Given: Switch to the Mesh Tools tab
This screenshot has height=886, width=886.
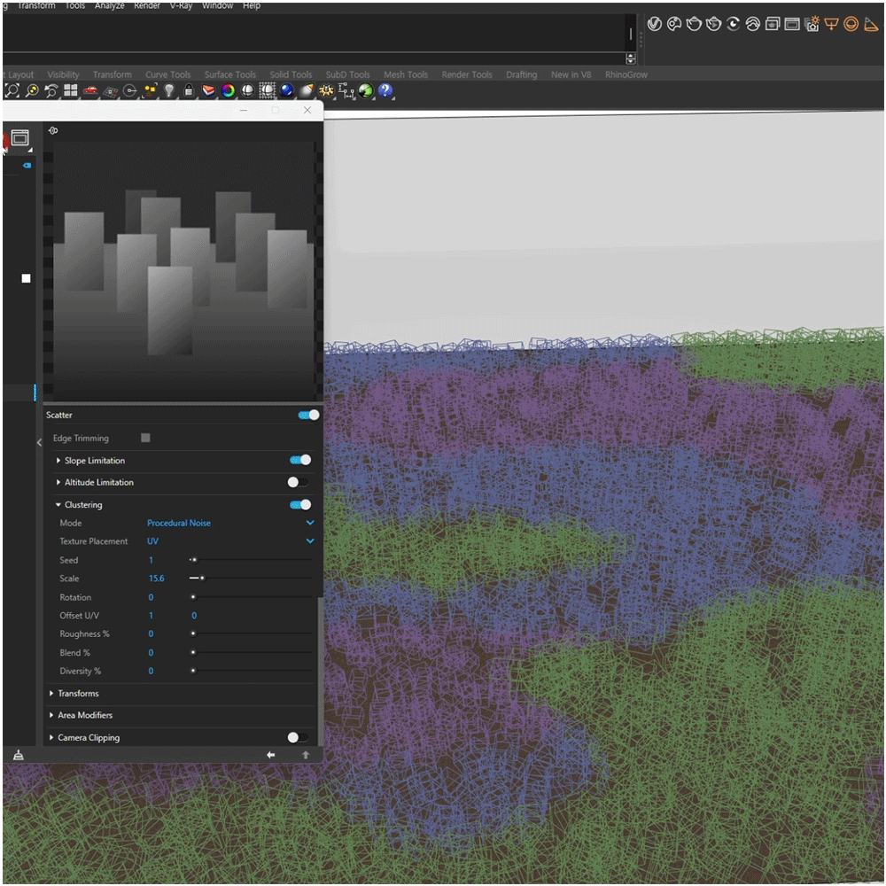Looking at the screenshot, I should coord(406,74).
